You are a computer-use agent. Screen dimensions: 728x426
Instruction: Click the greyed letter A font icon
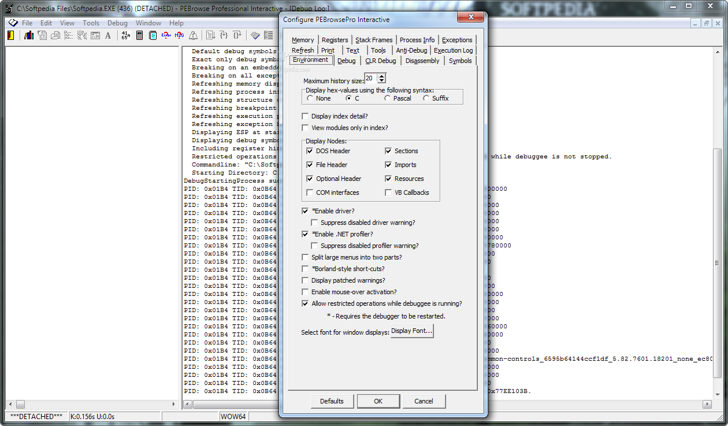pos(108,35)
